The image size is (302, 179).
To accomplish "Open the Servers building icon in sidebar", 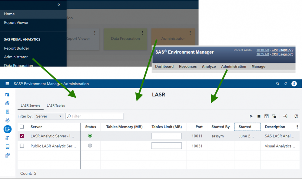I will click(7, 112).
